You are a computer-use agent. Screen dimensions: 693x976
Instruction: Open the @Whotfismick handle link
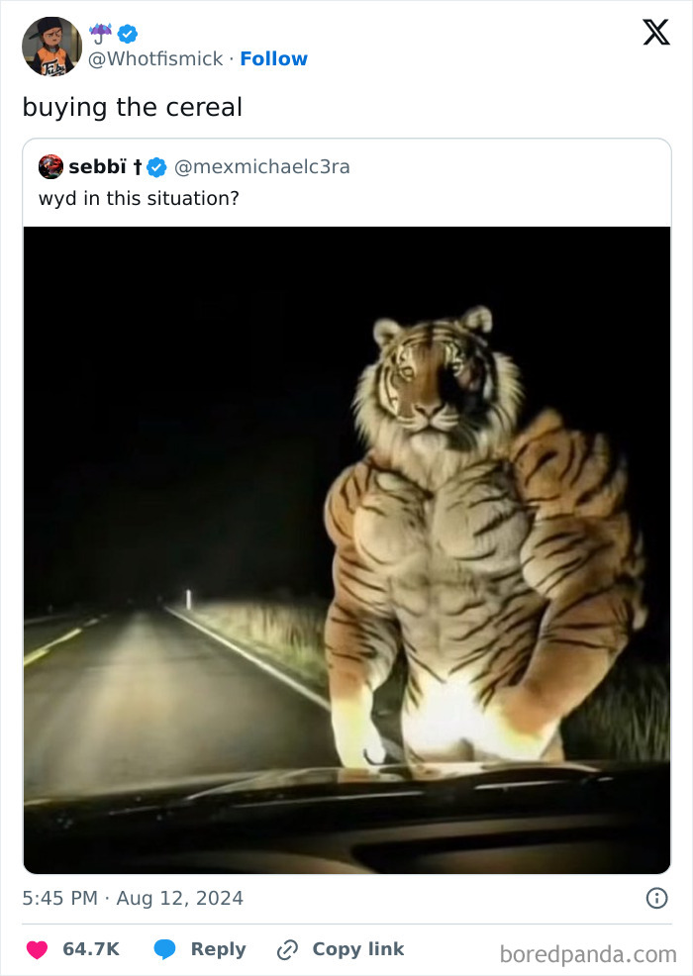[156, 58]
